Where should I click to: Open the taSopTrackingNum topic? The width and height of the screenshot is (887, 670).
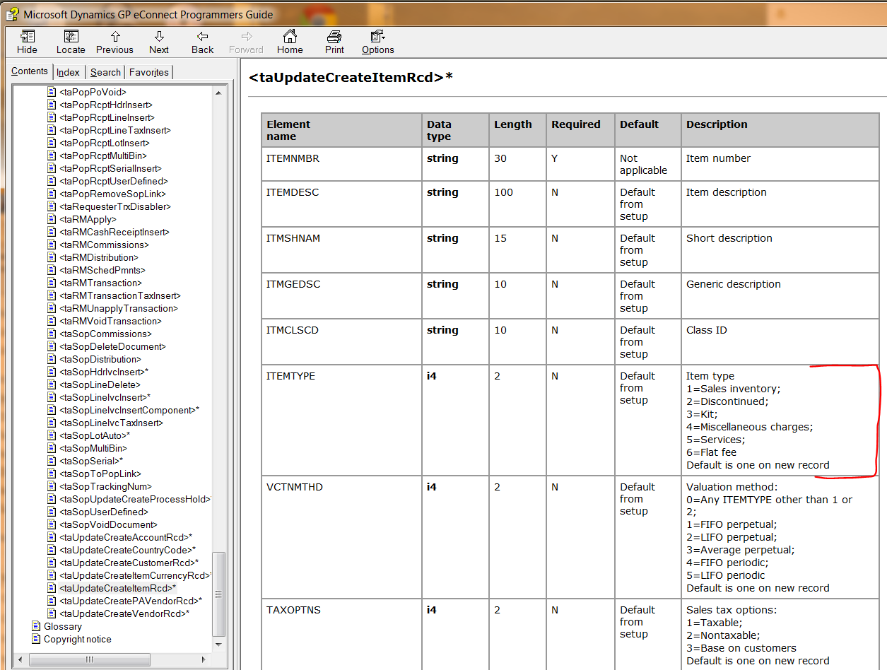coord(106,486)
